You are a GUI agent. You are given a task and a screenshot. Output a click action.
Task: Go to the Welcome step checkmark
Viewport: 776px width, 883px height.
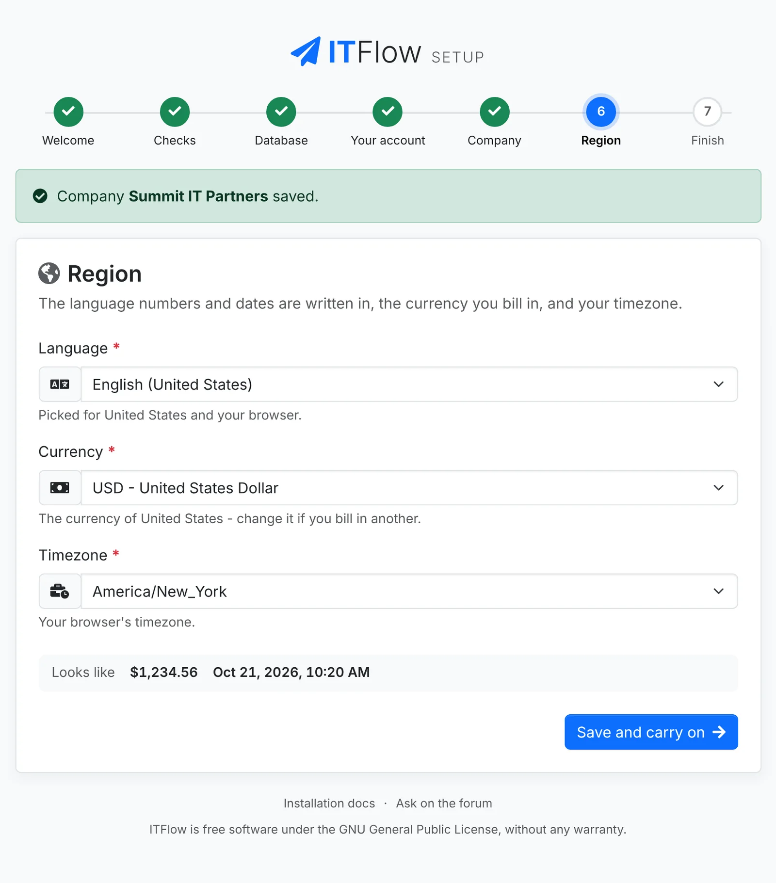(68, 112)
